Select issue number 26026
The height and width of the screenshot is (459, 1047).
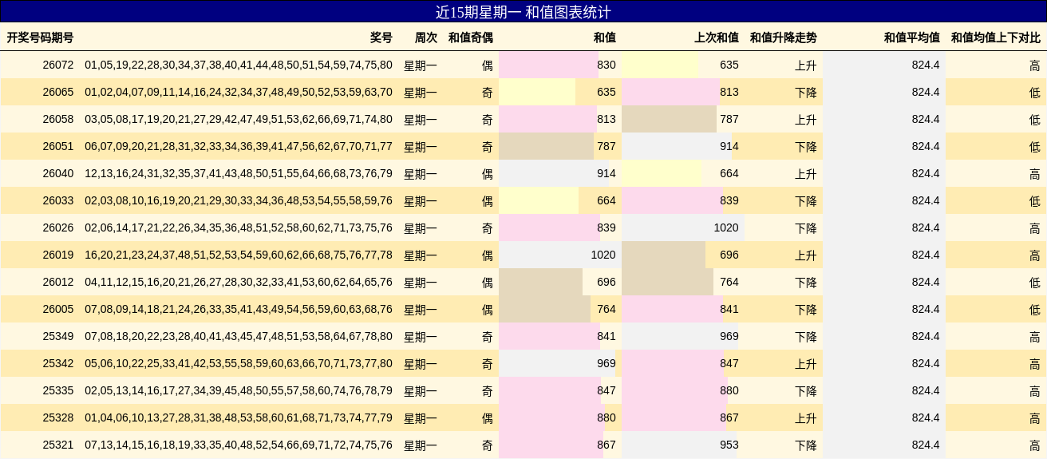pyautogui.click(x=58, y=228)
